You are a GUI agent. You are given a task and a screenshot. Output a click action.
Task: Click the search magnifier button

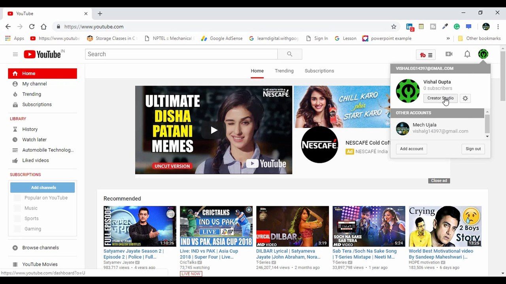point(290,54)
